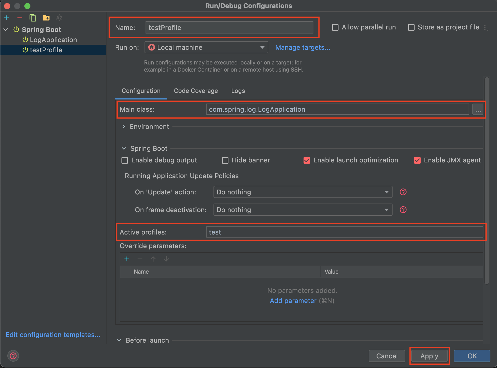Click the Manage targets link
The height and width of the screenshot is (368, 497).
point(303,47)
